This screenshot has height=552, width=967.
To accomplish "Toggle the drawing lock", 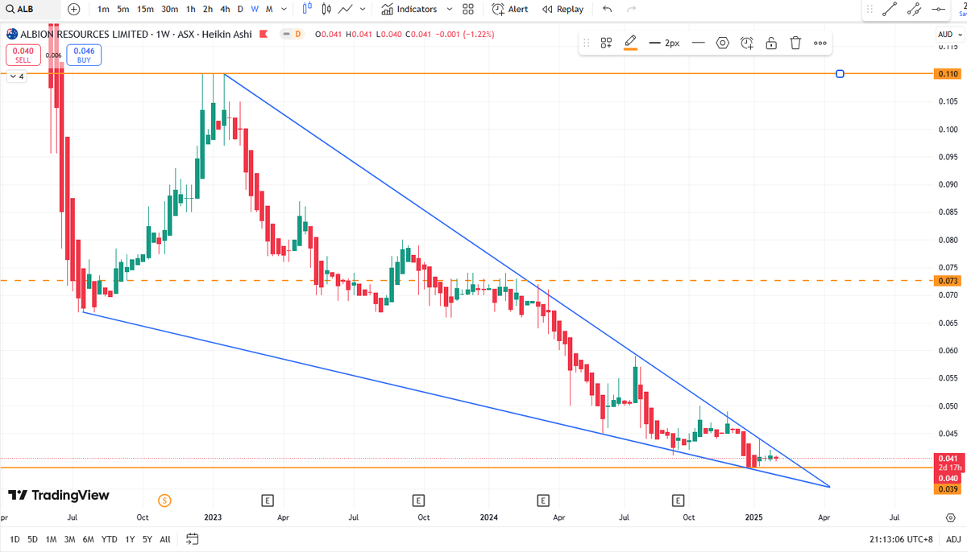I will click(771, 43).
